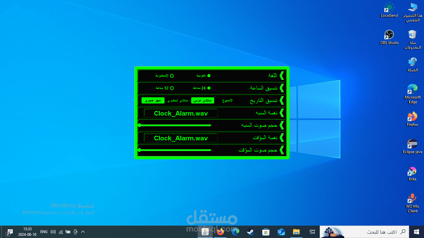This screenshot has height=238, width=424.
Task: Click the حجم صوت المؤقت volume slider
Action: pos(174,150)
